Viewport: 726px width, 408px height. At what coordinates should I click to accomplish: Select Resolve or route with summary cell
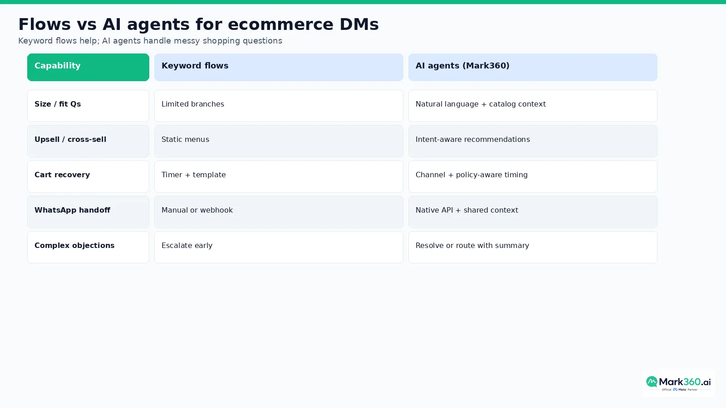[x=533, y=247]
